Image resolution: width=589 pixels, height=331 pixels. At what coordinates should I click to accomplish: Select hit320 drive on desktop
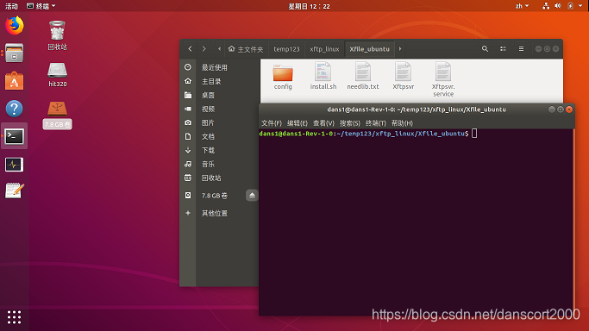[x=57, y=75]
